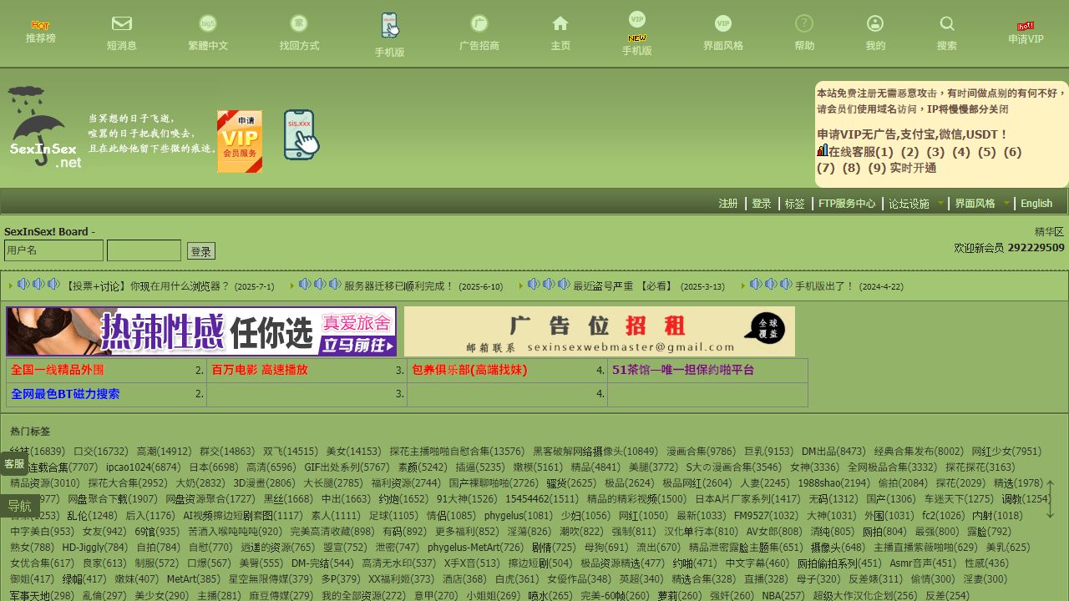The image size is (1069, 601).
Task: Open the 网盘资源聚合(1727) tag
Action: [x=210, y=499]
